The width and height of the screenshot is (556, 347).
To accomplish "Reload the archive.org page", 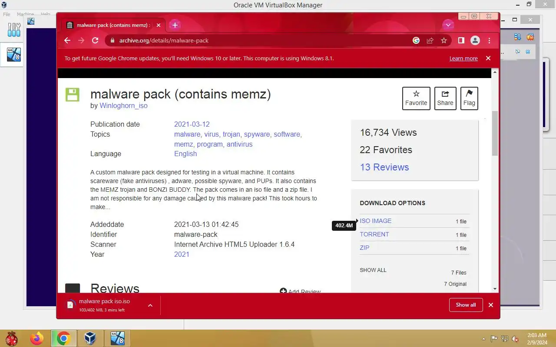I will [x=95, y=40].
